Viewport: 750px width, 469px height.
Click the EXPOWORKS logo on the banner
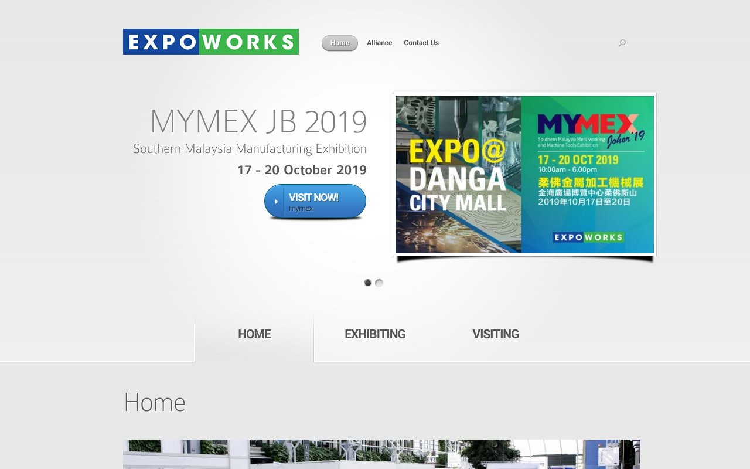(587, 236)
